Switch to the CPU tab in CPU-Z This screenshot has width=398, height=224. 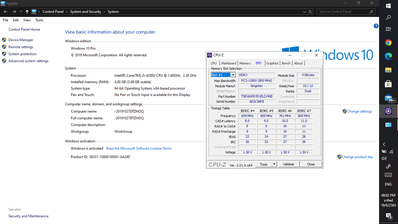click(x=214, y=63)
